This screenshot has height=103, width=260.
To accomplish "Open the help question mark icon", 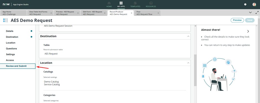I will tap(245, 4).
